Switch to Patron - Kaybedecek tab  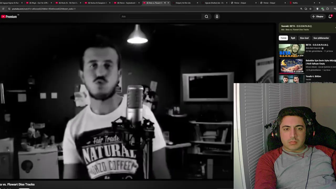click(127, 3)
